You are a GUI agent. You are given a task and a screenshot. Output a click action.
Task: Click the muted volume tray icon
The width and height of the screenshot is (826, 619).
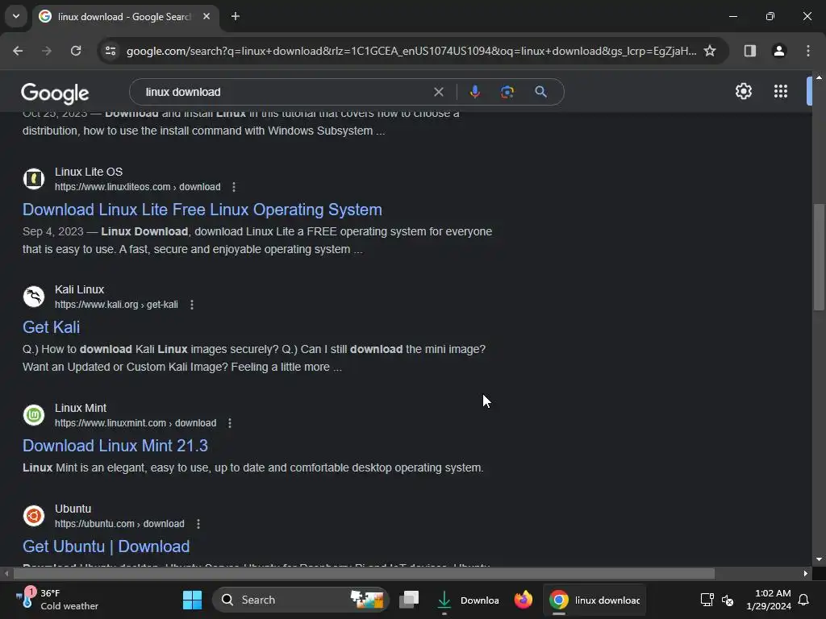[728, 600]
